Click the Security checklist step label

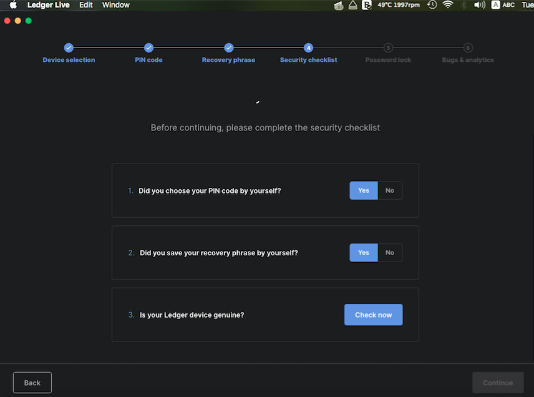click(309, 60)
